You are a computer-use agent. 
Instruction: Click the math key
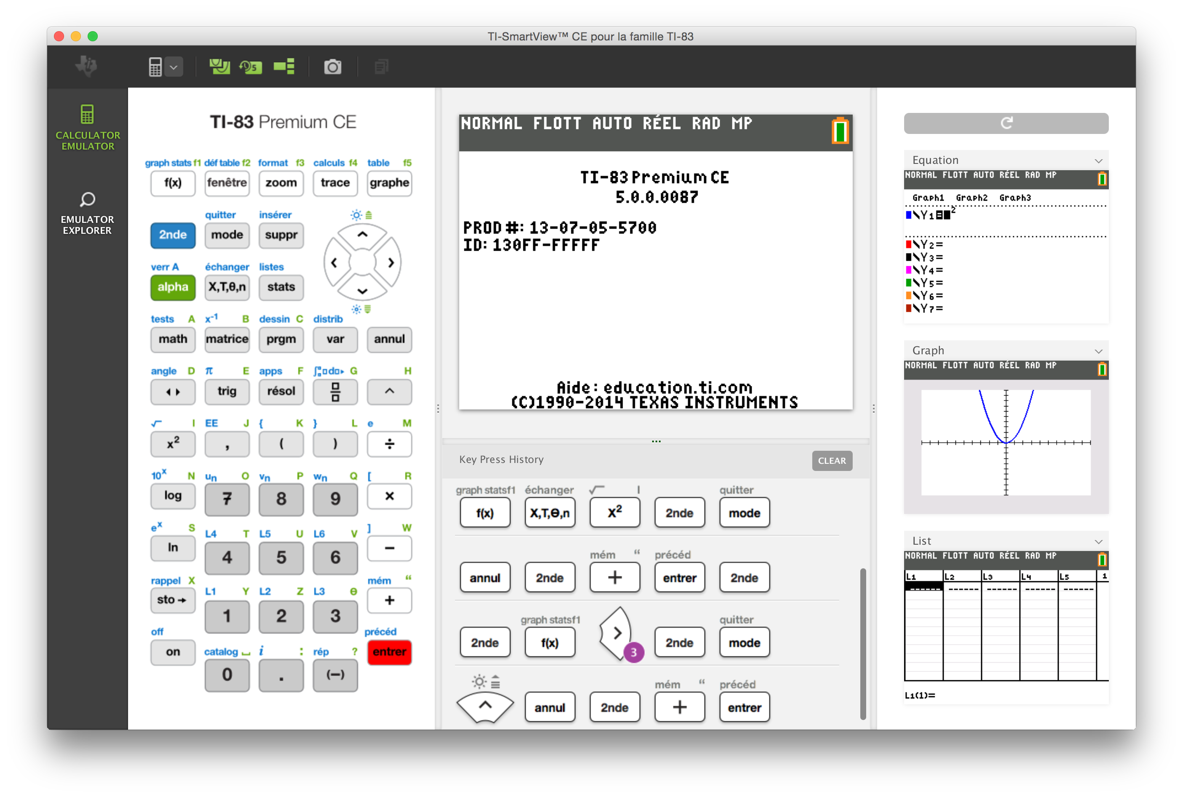click(x=173, y=340)
